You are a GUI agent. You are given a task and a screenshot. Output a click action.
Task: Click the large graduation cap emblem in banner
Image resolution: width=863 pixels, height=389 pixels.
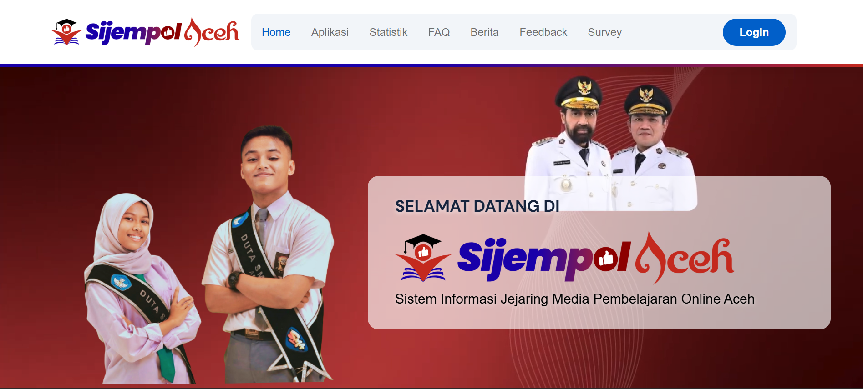423,258
